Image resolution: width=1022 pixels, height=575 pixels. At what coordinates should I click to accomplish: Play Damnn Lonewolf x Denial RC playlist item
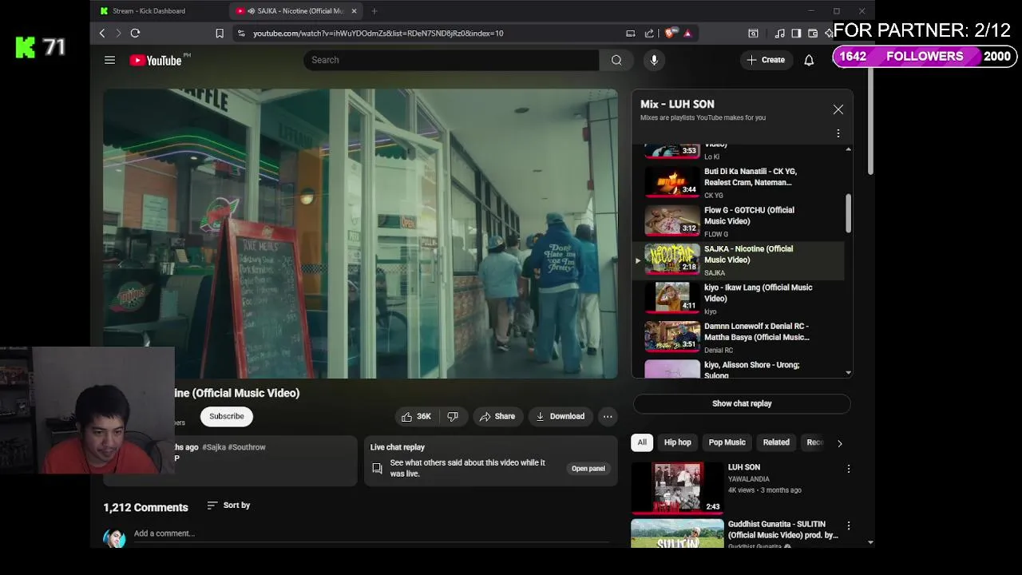(x=739, y=338)
